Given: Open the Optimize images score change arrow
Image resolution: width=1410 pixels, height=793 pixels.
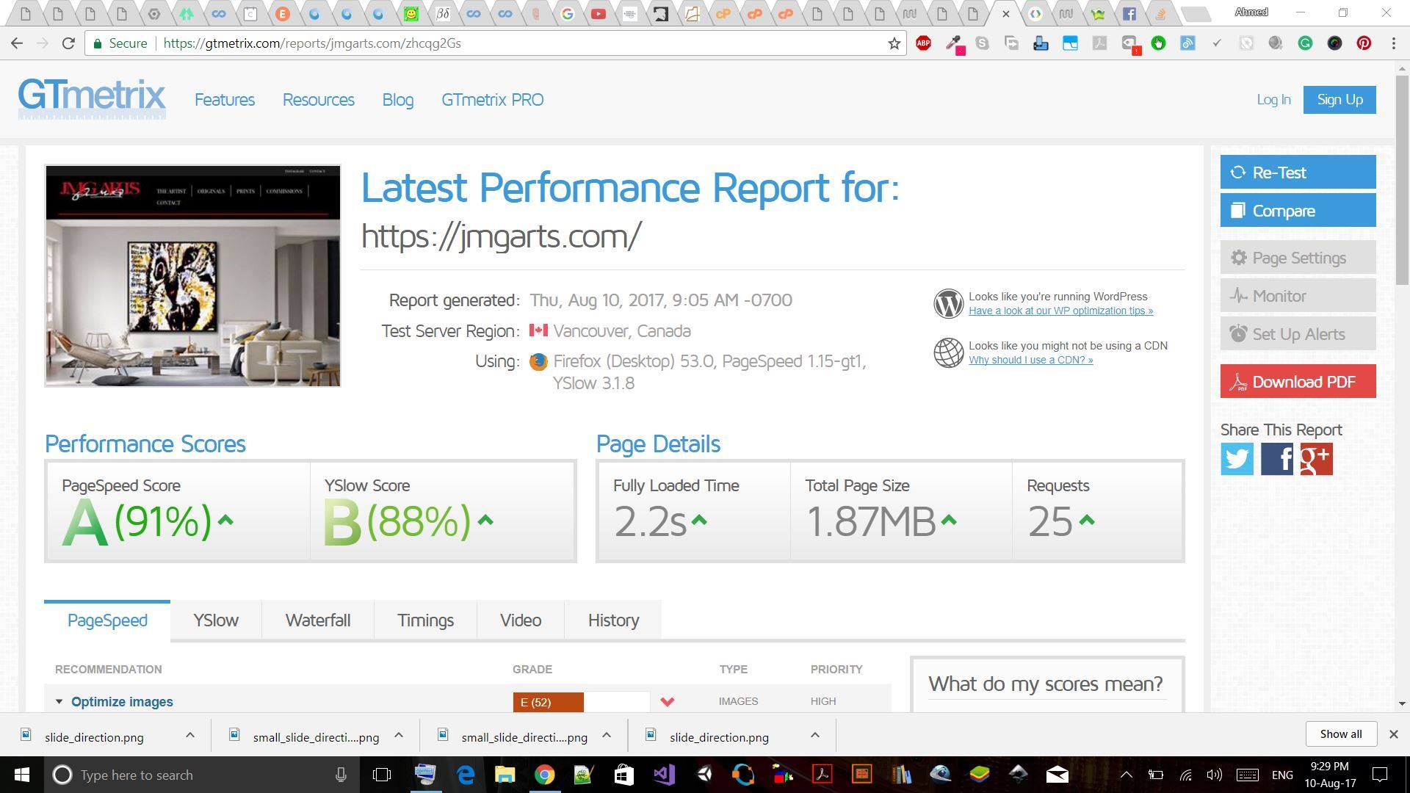Looking at the screenshot, I should tap(667, 702).
